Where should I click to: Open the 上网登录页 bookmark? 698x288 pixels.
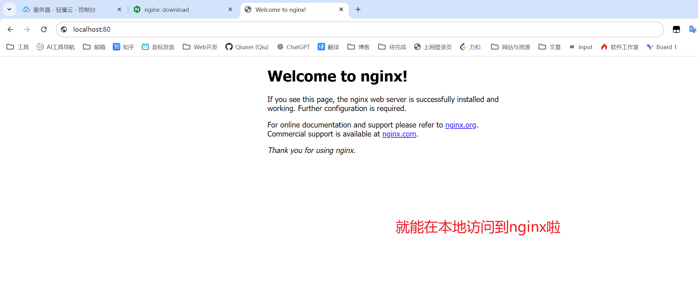433,47
